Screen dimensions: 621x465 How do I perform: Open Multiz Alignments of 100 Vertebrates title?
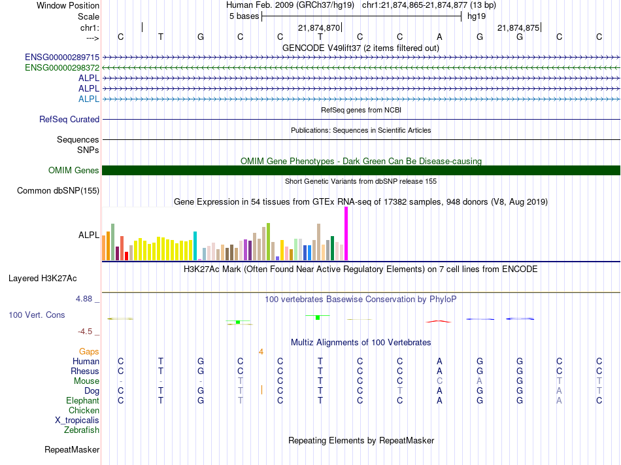[x=361, y=343]
